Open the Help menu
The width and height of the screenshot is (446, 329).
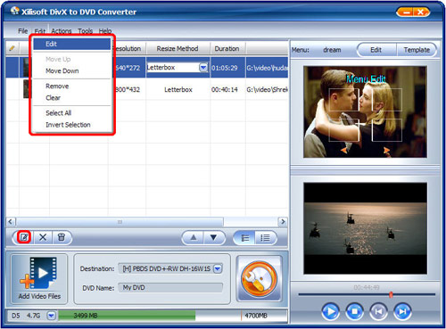tap(105, 31)
